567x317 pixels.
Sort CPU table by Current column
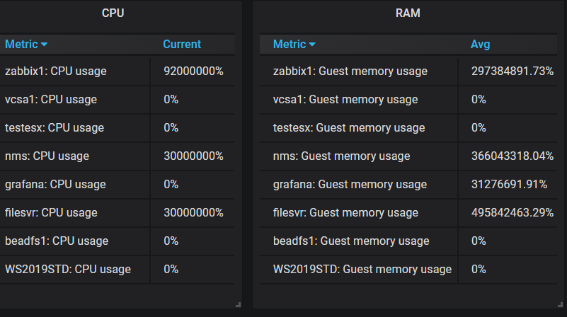(x=182, y=44)
